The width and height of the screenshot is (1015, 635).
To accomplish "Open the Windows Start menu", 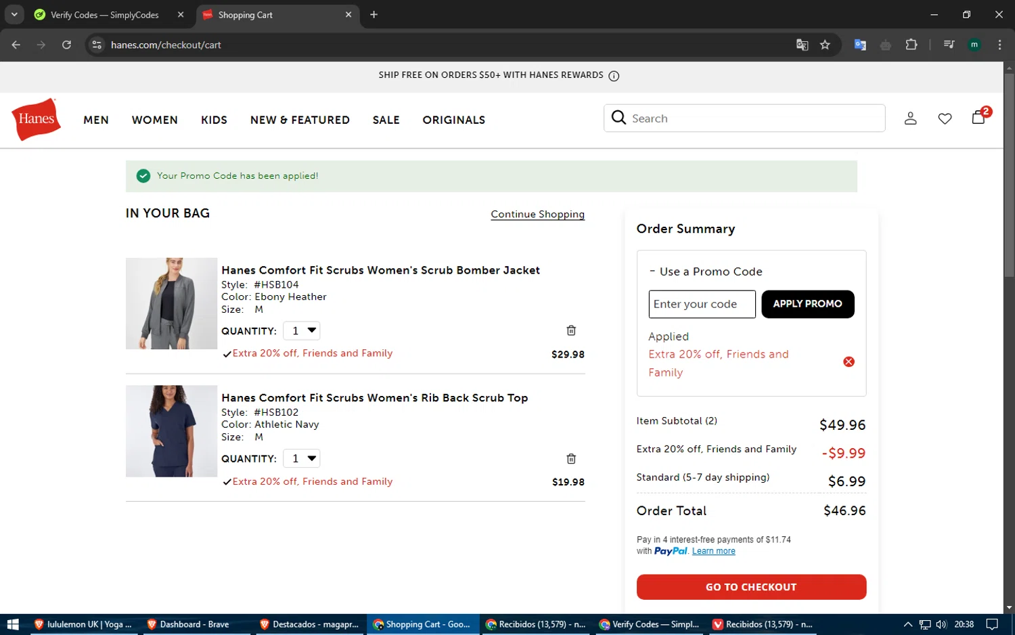I will coord(12,624).
